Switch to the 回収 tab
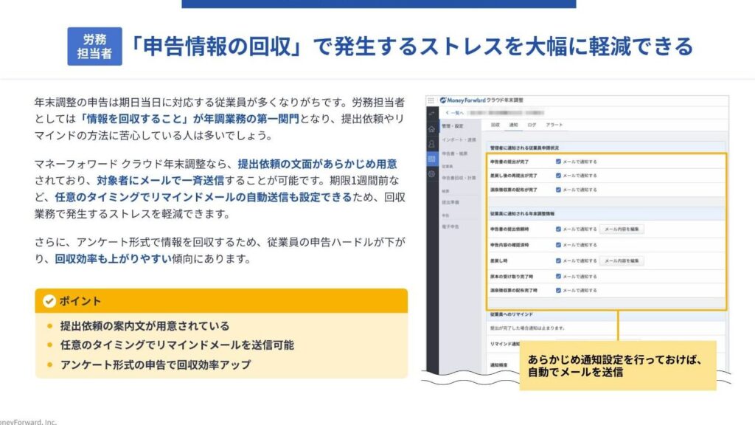This screenshot has height=425, width=755. [x=495, y=125]
